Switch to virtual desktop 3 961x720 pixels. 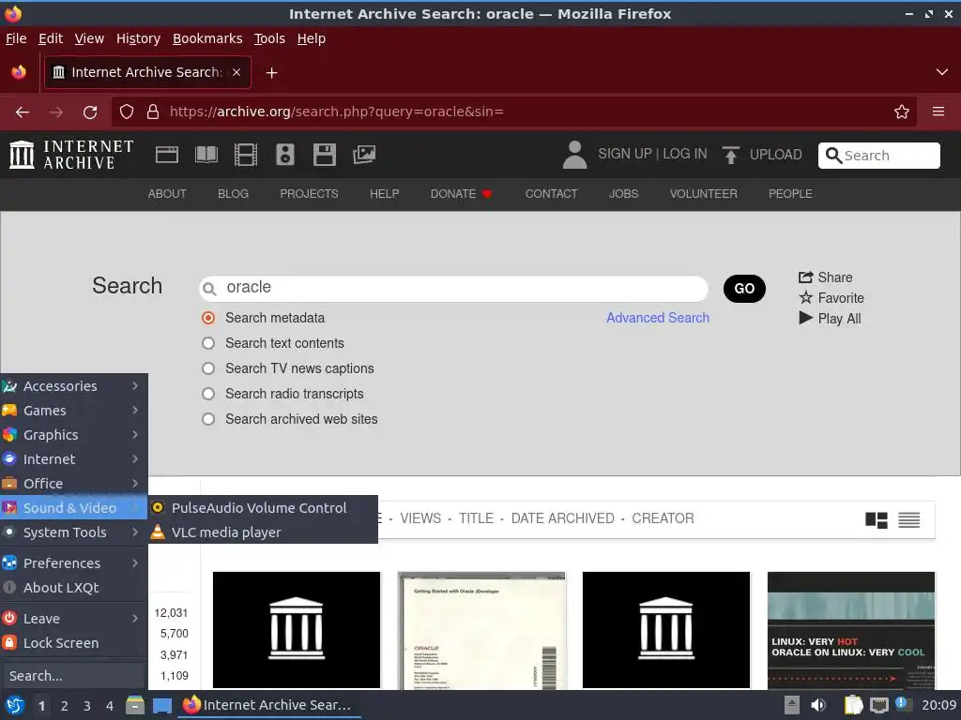pos(87,706)
